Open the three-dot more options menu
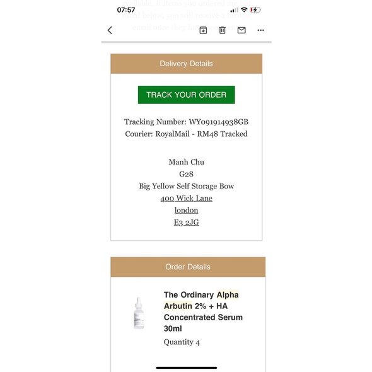 pos(261,30)
